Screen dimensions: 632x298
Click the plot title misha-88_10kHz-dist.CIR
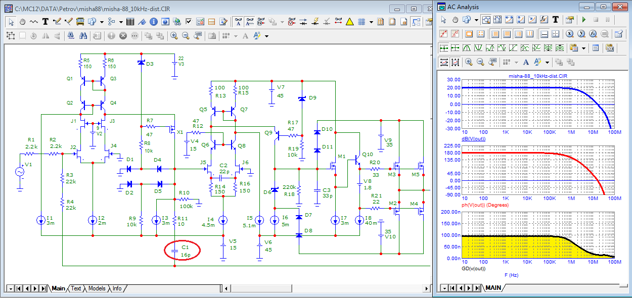[x=537, y=76]
